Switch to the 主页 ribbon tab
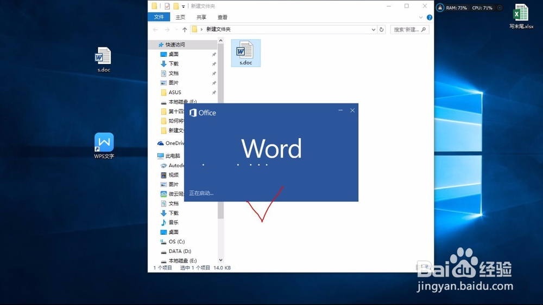The height and width of the screenshot is (305, 543). point(180,17)
